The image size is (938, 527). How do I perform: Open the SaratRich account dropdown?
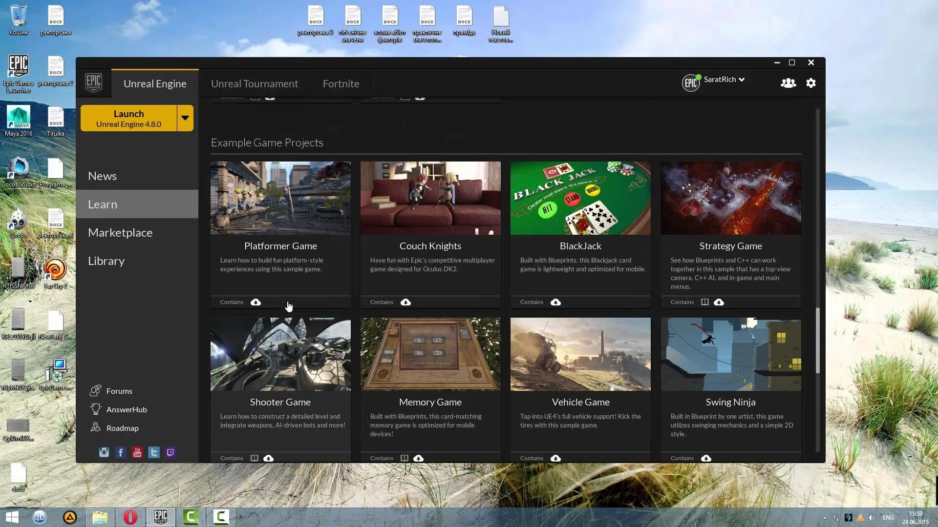(x=724, y=80)
